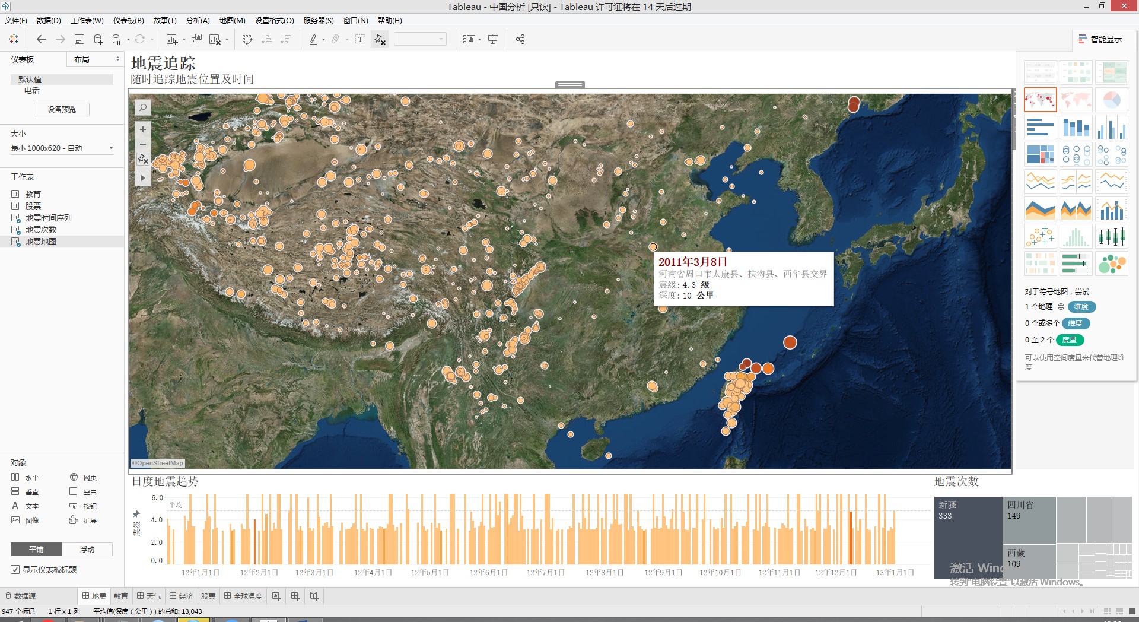The image size is (1139, 622).
Task: Expand the map toolbar arrow flyout
Action: [143, 177]
